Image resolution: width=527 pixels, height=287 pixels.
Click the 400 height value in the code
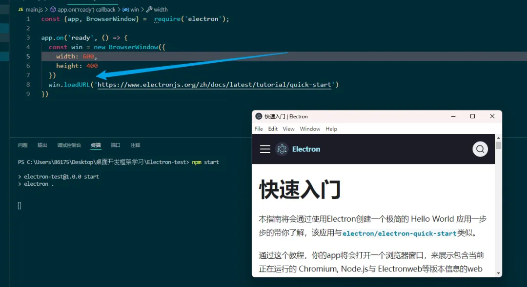(x=92, y=66)
